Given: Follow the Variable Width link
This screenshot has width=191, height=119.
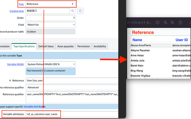Looking at the screenshot, I should coord(15,64).
